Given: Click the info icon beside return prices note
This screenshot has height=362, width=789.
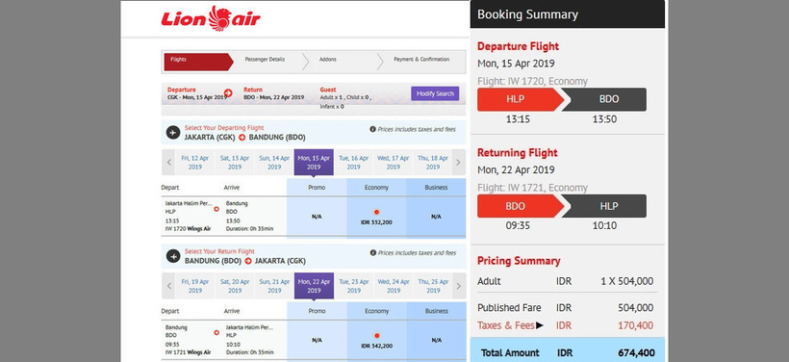Looking at the screenshot, I should [373, 253].
